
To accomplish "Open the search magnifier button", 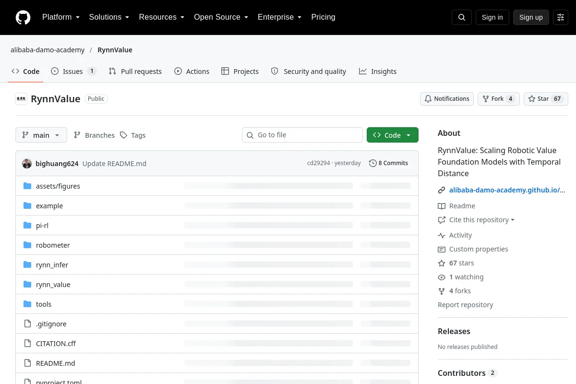I will (x=462, y=17).
